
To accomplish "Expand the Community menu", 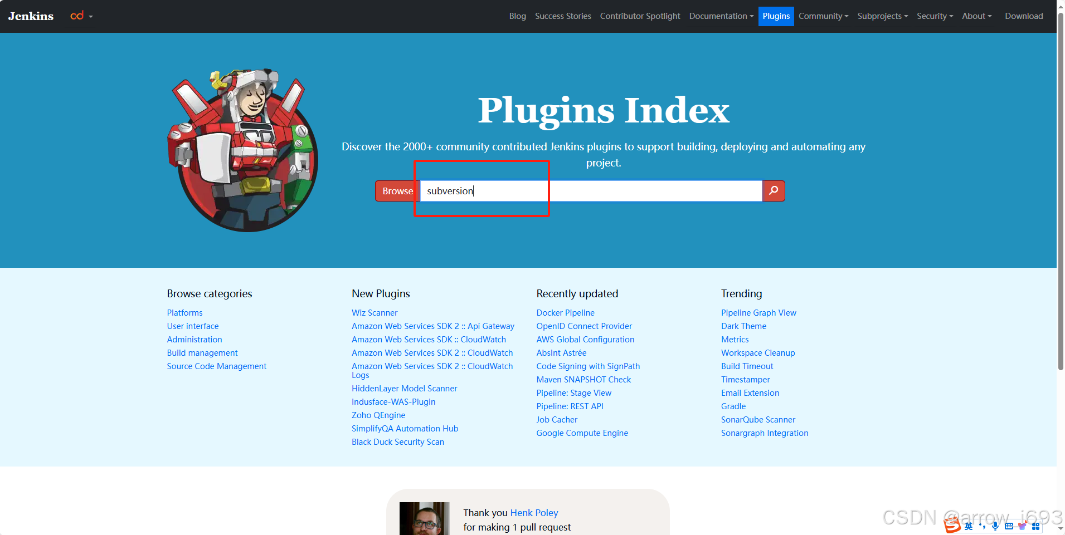I will 823,16.
